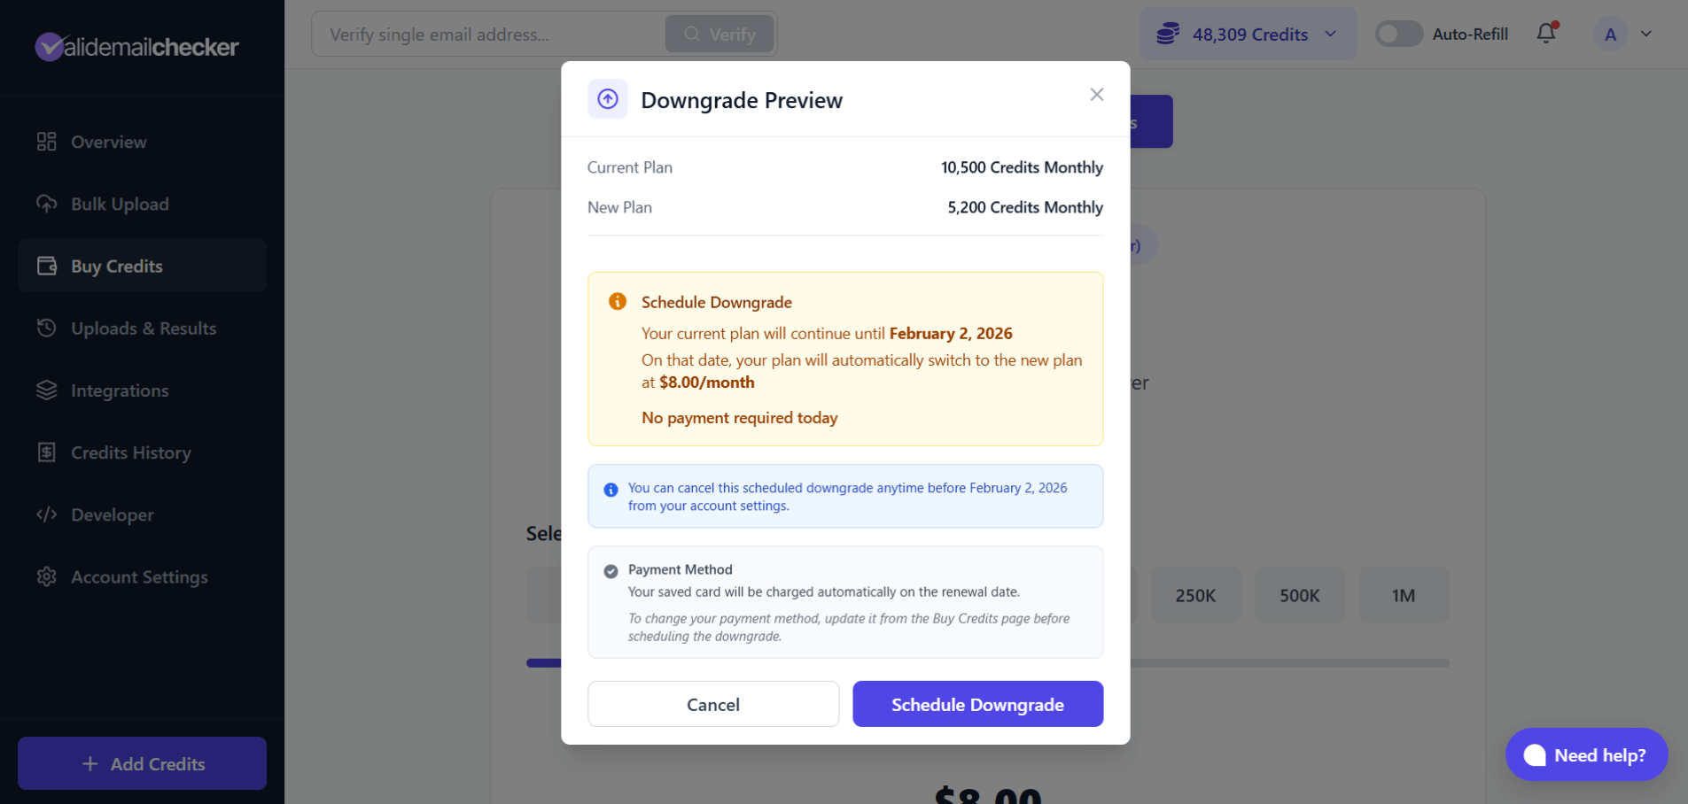Open Credits History
This screenshot has height=804, width=1688.
pyautogui.click(x=48, y=452)
